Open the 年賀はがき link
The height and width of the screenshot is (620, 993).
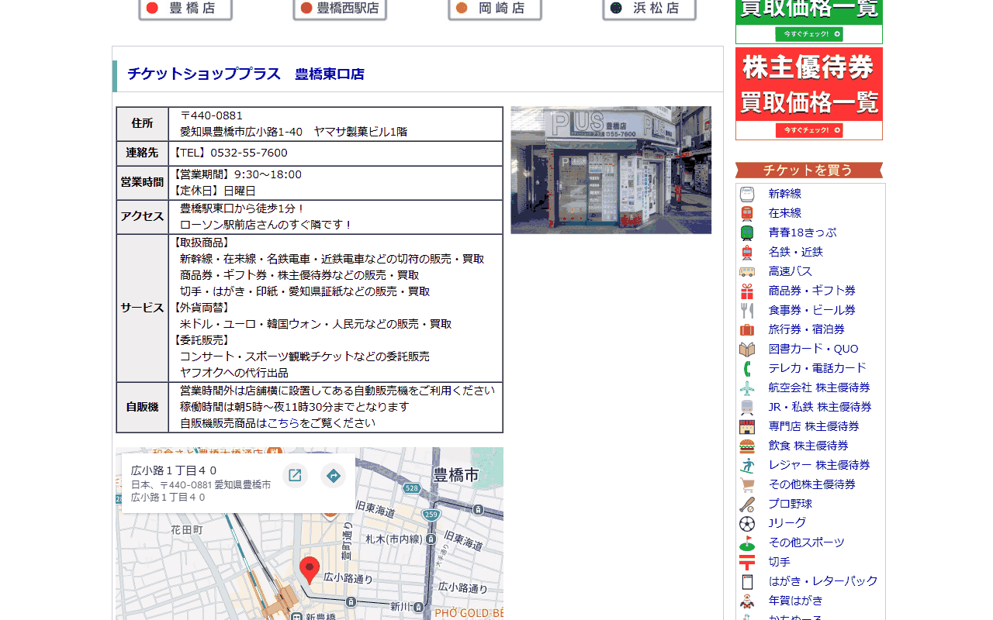click(x=795, y=601)
